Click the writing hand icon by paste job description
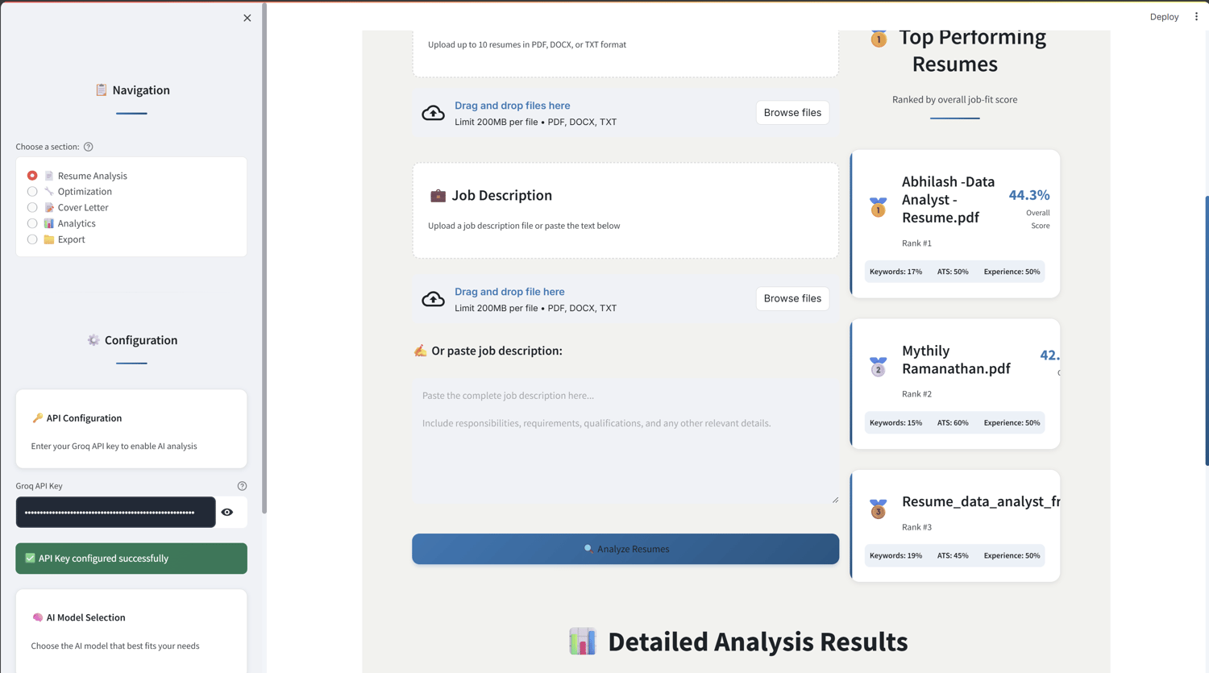This screenshot has height=673, width=1209. click(x=420, y=351)
